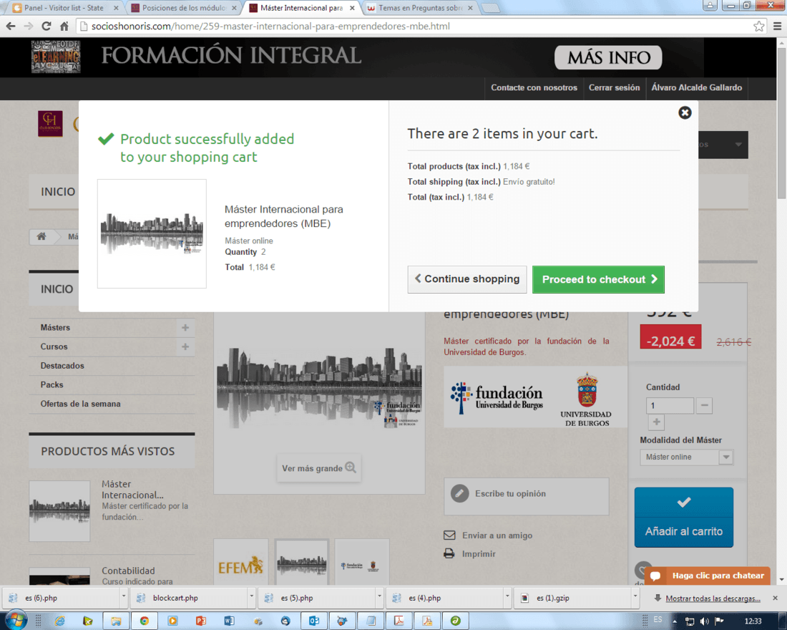Open Outlook from taskbar

click(314, 621)
